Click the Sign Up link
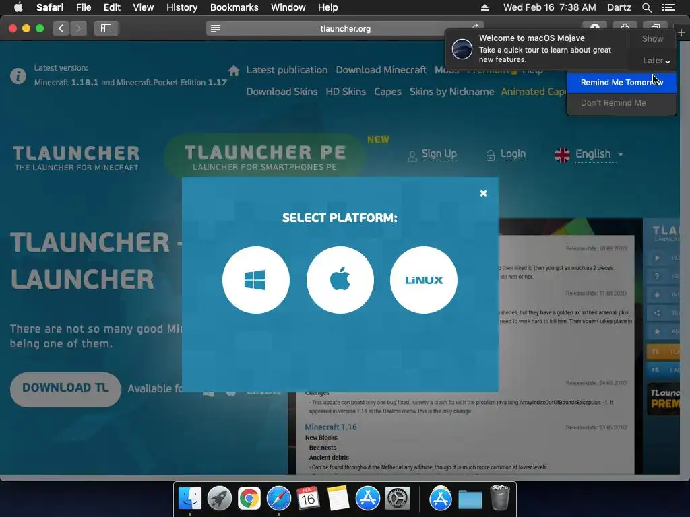The width and height of the screenshot is (690, 517). [x=439, y=154]
